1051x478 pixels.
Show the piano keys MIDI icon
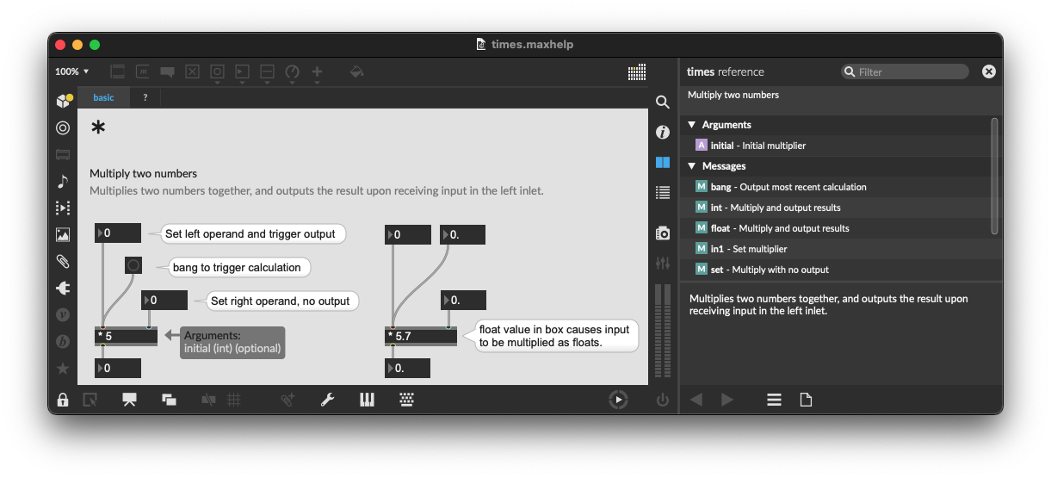(x=367, y=400)
